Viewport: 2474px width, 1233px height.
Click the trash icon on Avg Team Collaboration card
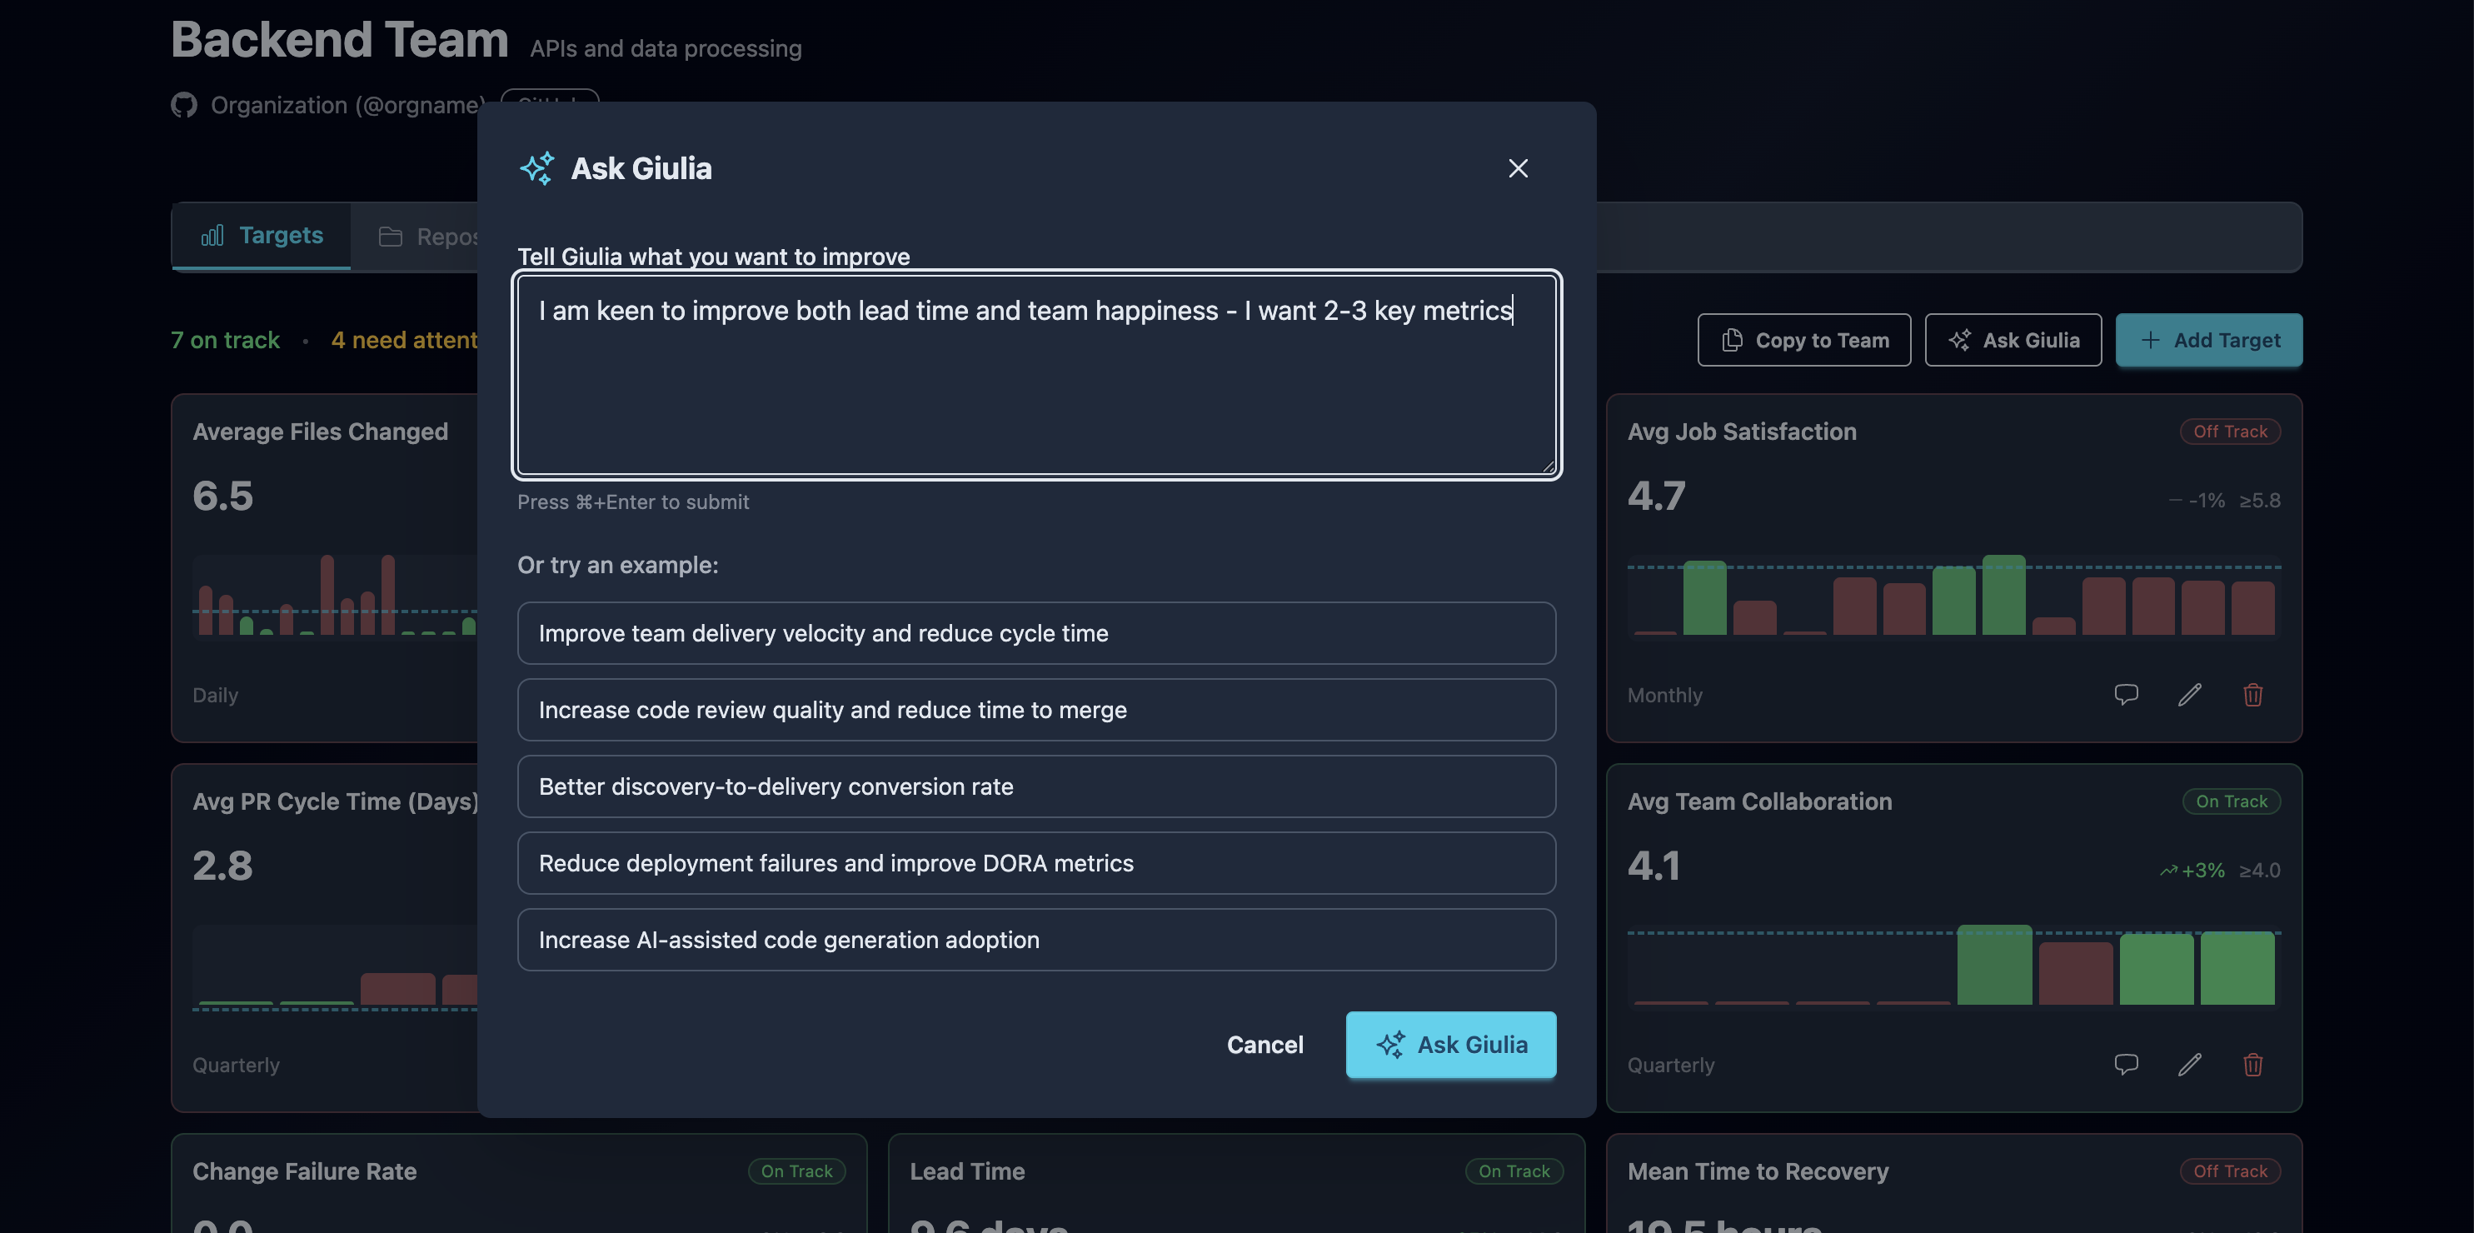tap(2254, 1064)
